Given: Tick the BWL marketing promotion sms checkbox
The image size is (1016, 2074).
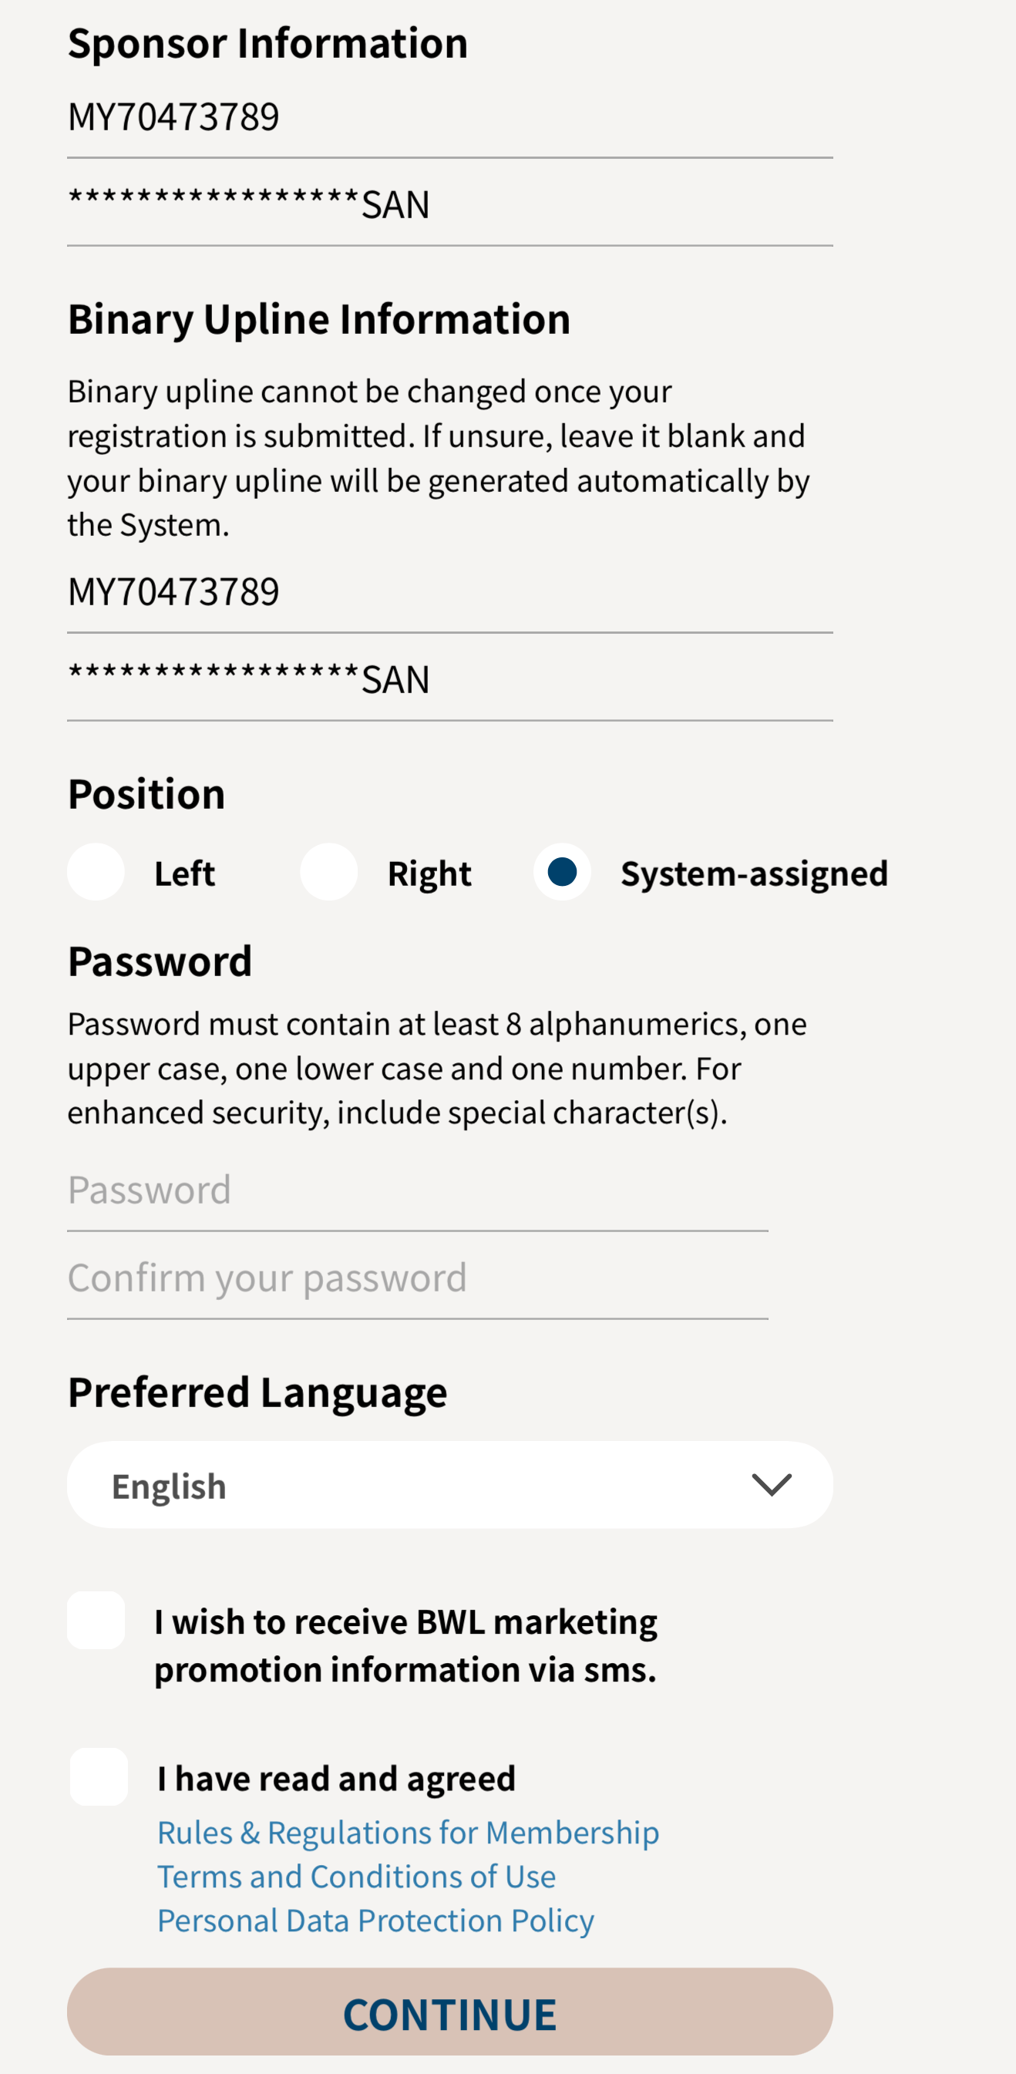Looking at the screenshot, I should 96,1620.
